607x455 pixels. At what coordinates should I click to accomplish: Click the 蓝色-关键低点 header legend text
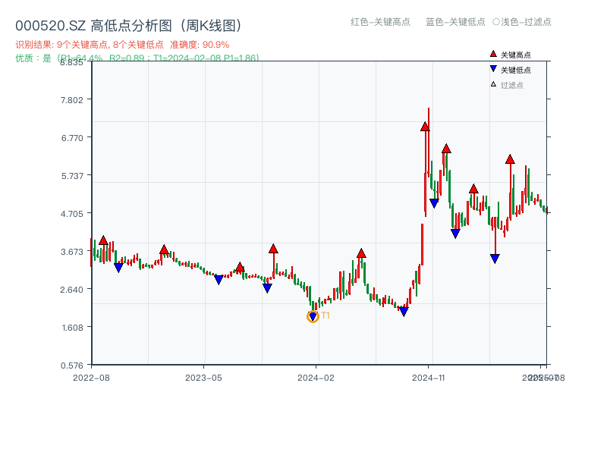(455, 22)
